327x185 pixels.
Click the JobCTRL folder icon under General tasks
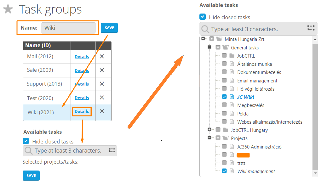[x=232, y=56]
